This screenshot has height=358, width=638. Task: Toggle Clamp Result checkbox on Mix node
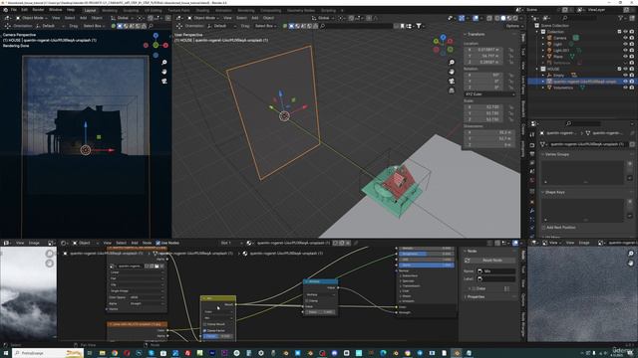(204, 324)
